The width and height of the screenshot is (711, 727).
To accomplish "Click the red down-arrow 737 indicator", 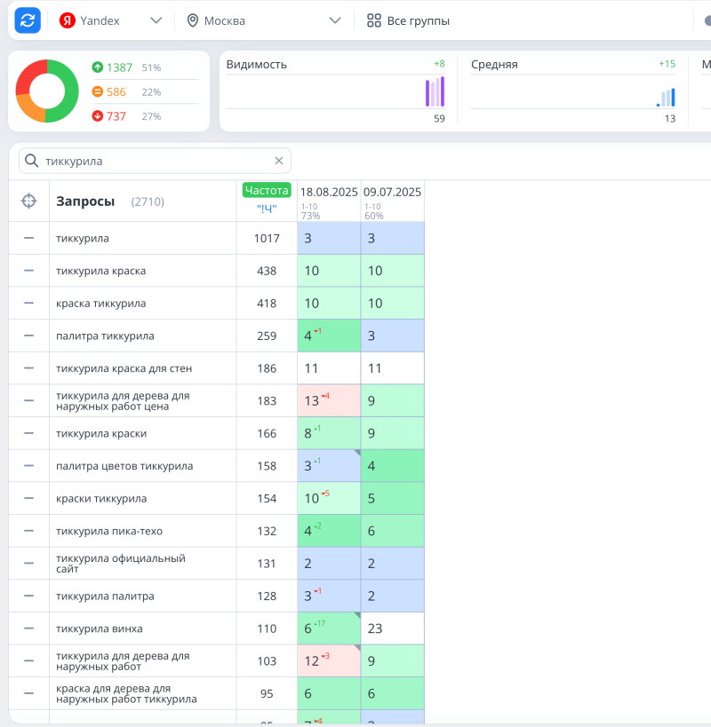I will pos(109,116).
